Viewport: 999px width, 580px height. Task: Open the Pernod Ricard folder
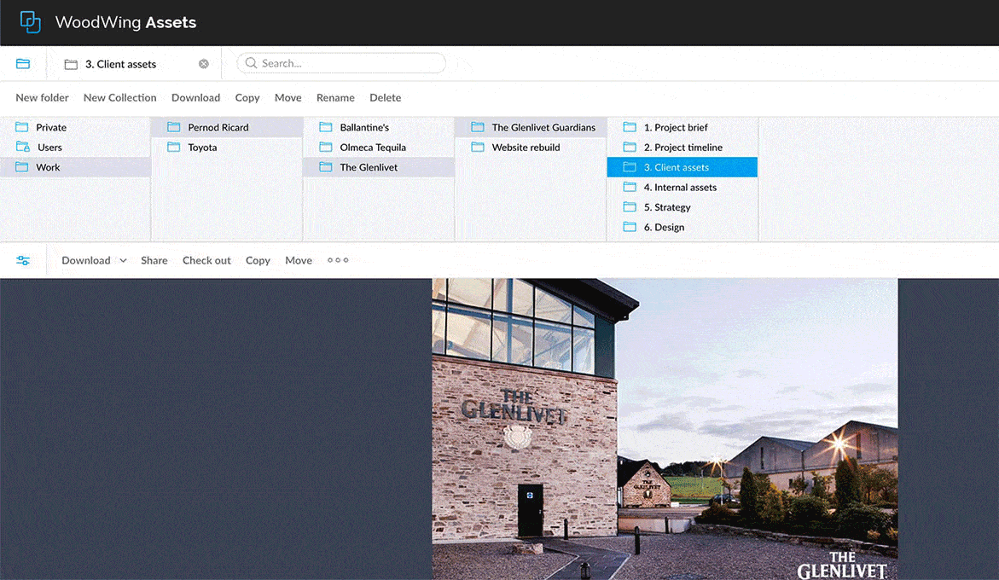tap(218, 127)
